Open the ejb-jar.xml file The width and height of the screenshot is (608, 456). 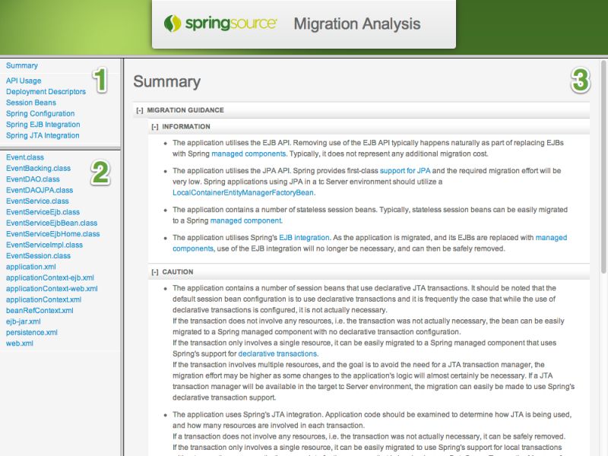coord(25,321)
